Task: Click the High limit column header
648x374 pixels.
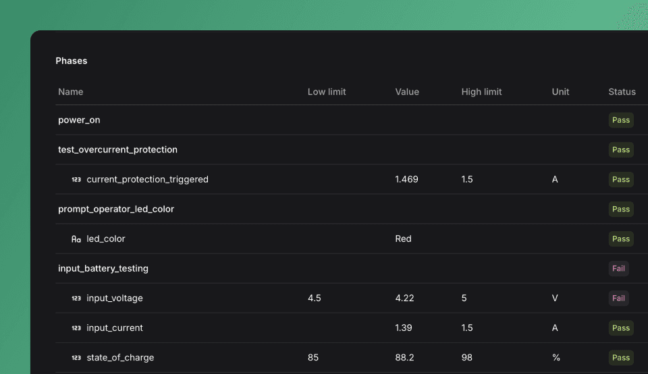Action: (481, 92)
